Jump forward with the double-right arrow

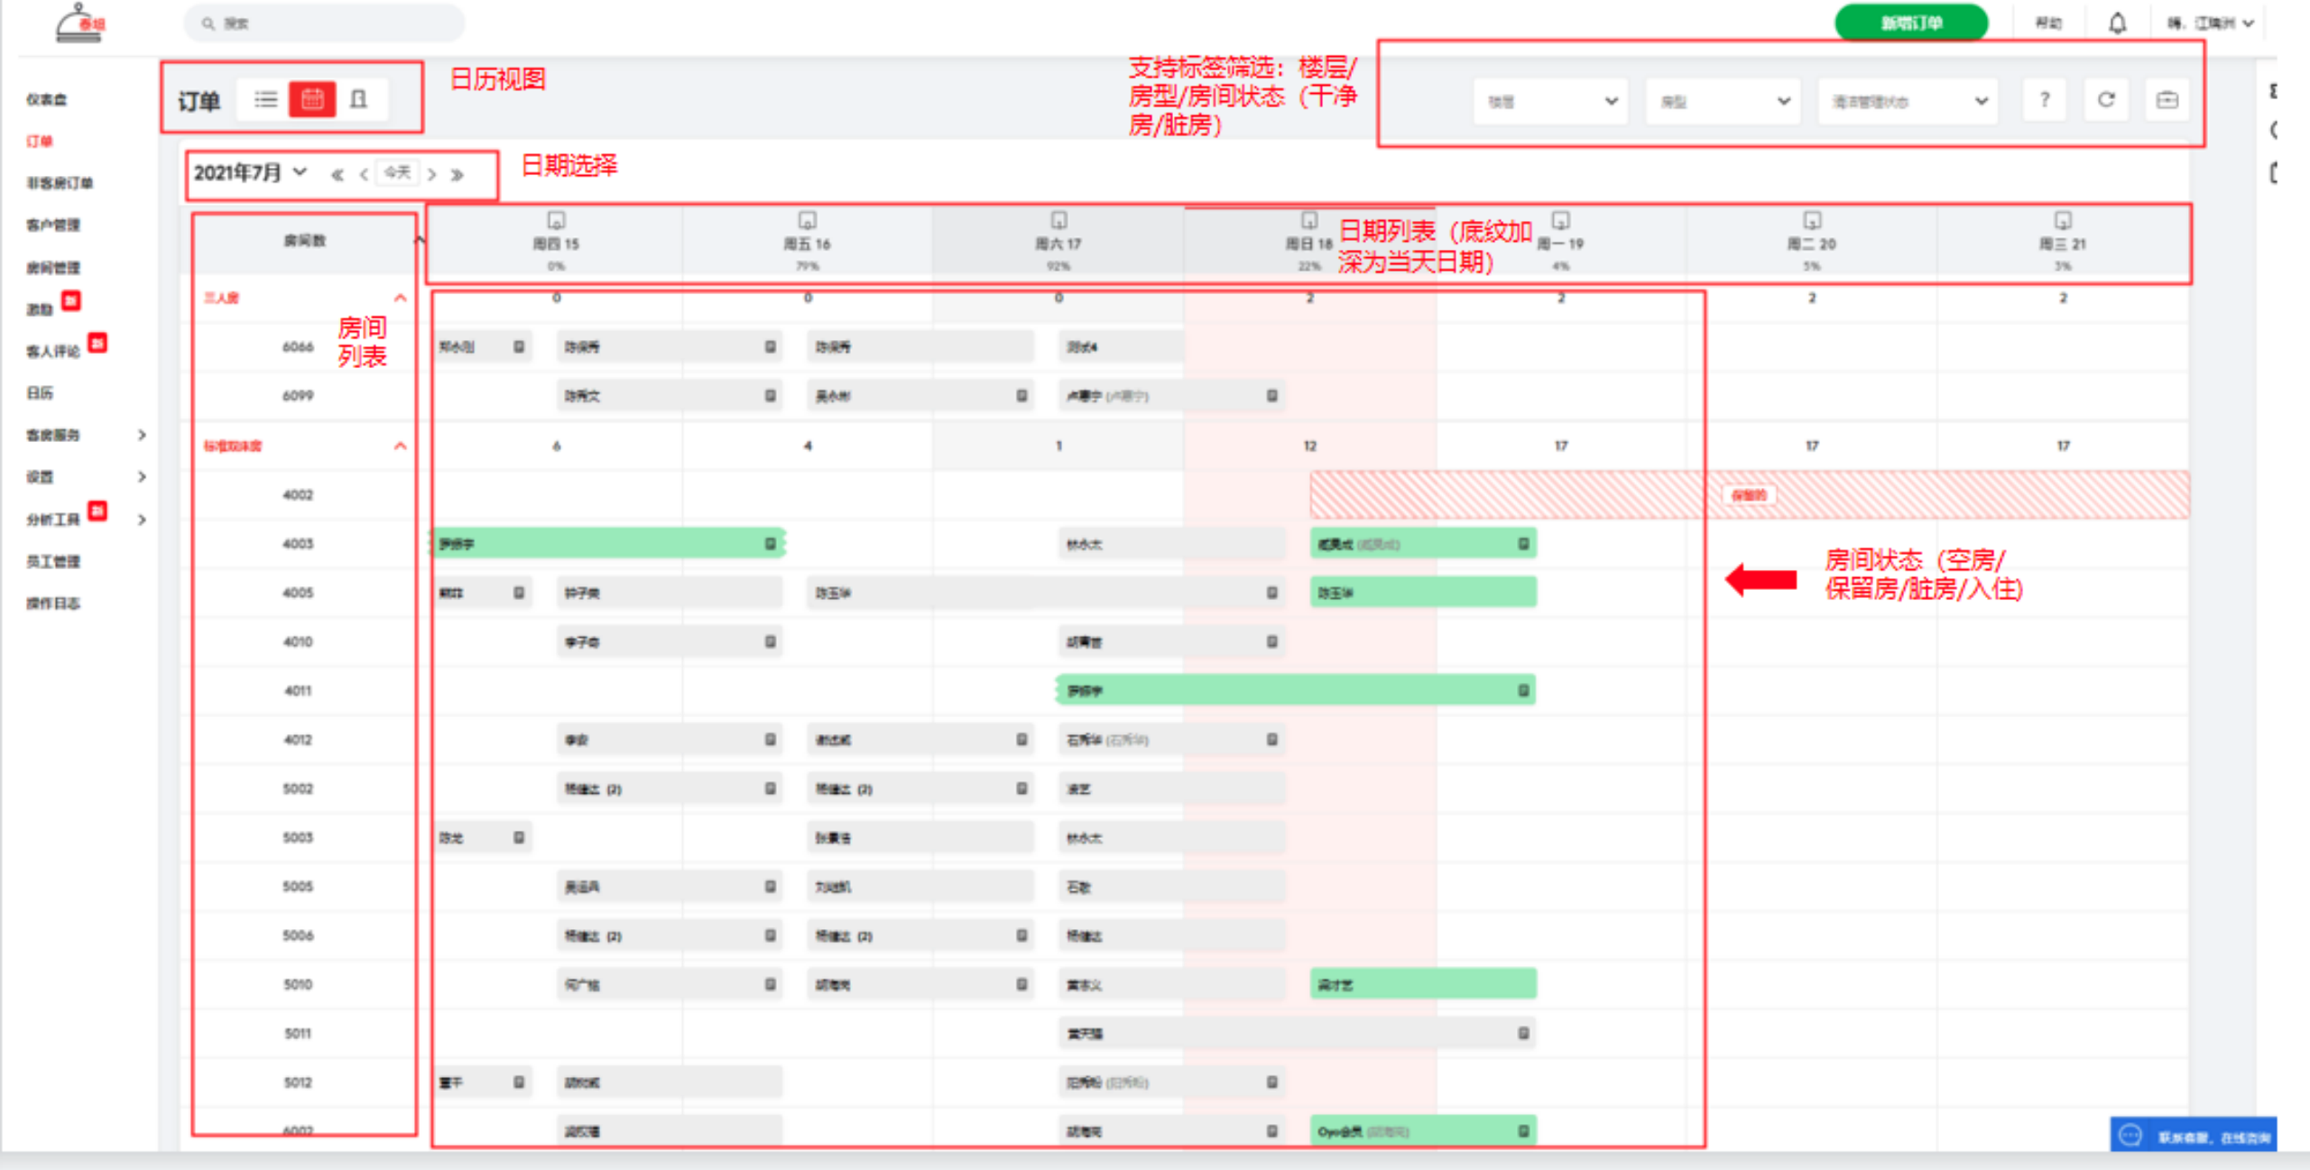tap(457, 175)
